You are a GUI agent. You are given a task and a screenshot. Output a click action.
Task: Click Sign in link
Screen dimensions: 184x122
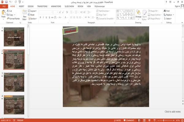point(177,6)
